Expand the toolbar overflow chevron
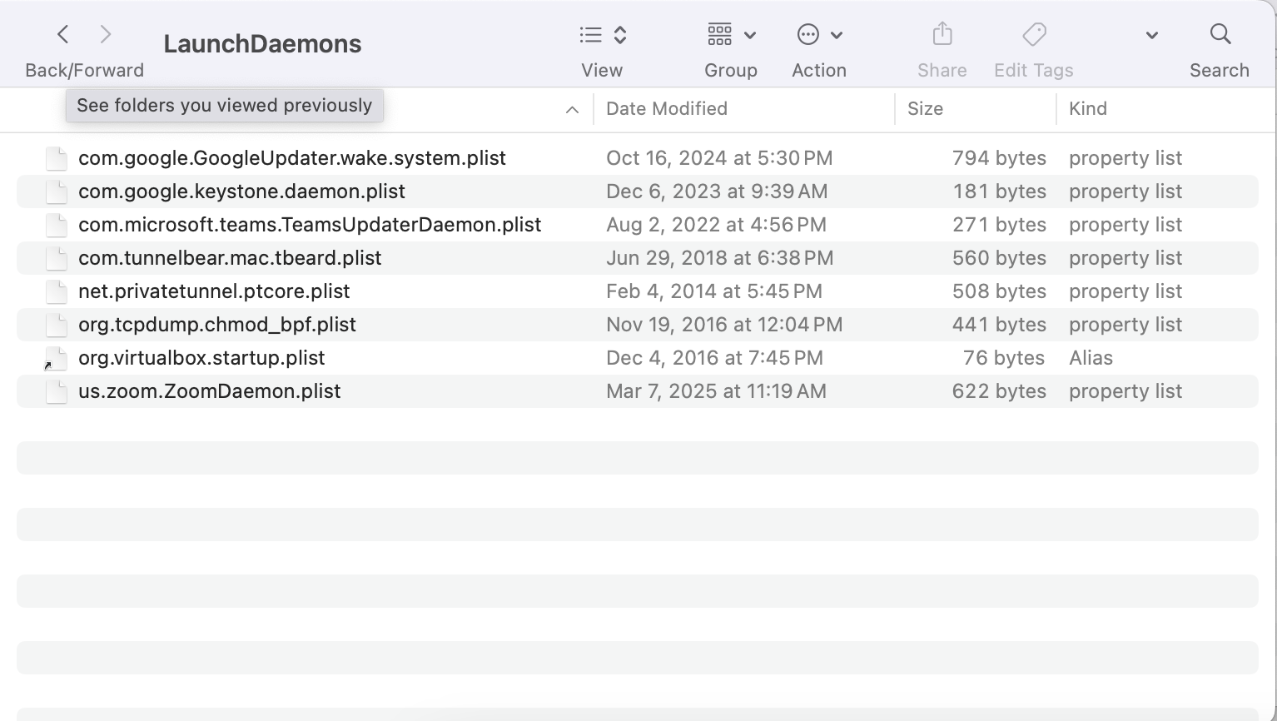The image size is (1277, 721). click(1151, 36)
